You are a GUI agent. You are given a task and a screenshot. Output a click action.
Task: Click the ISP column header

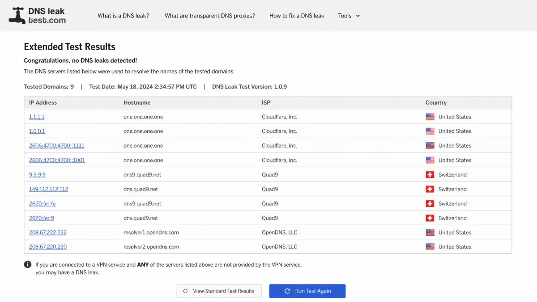pyautogui.click(x=266, y=102)
